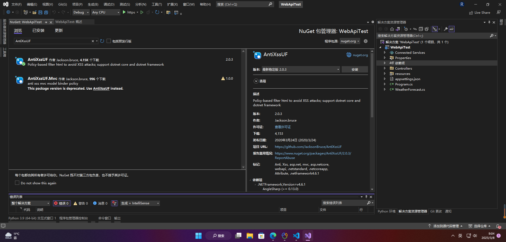Open the package version dropdown 最新稳定版 2.0.3

pyautogui.click(x=301, y=69)
